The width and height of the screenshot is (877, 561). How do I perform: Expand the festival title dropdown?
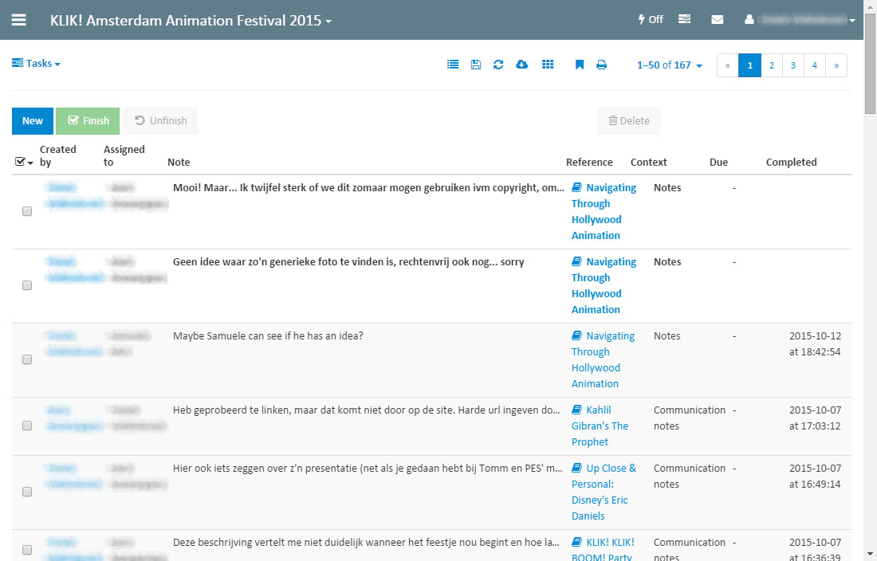(191, 21)
